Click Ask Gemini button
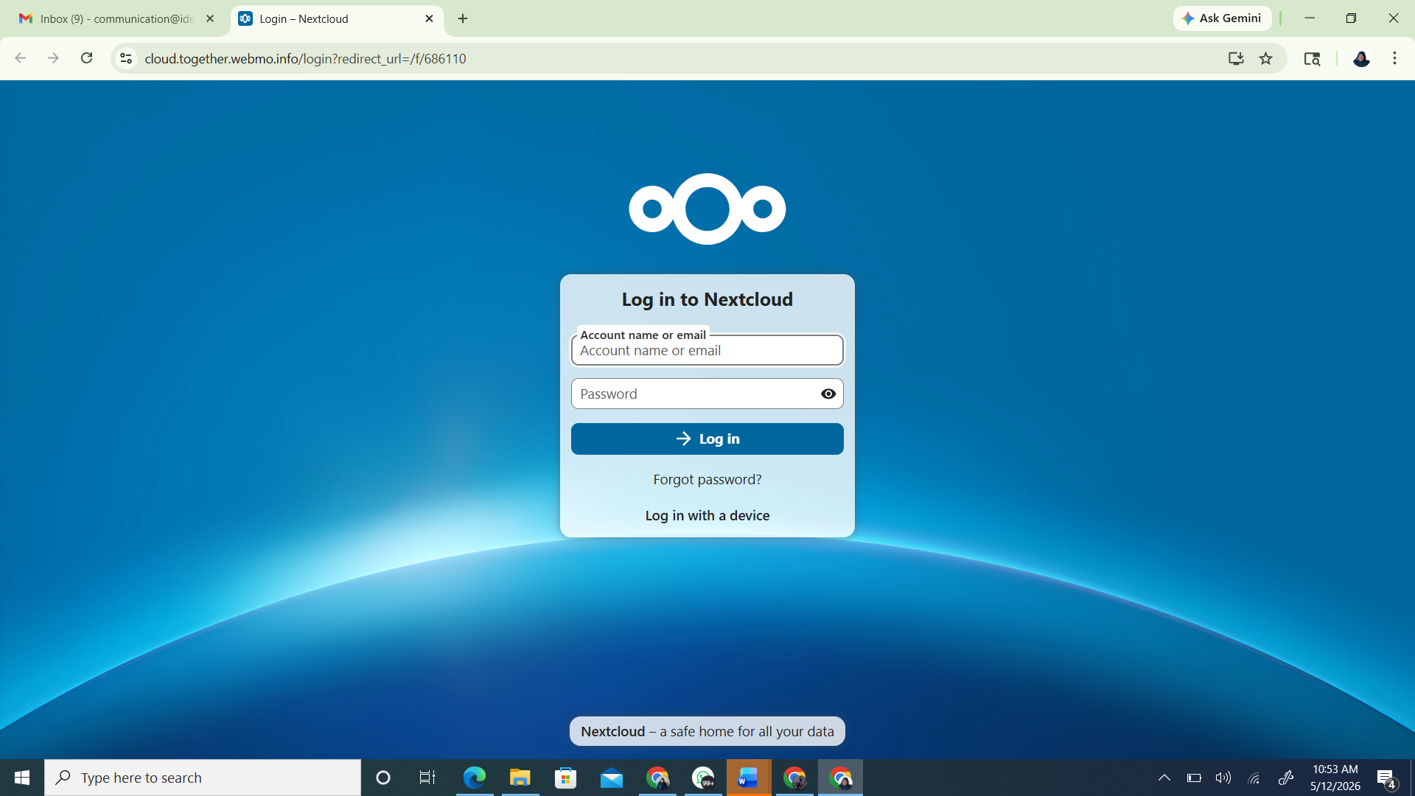Viewport: 1415px width, 796px height. [x=1222, y=18]
